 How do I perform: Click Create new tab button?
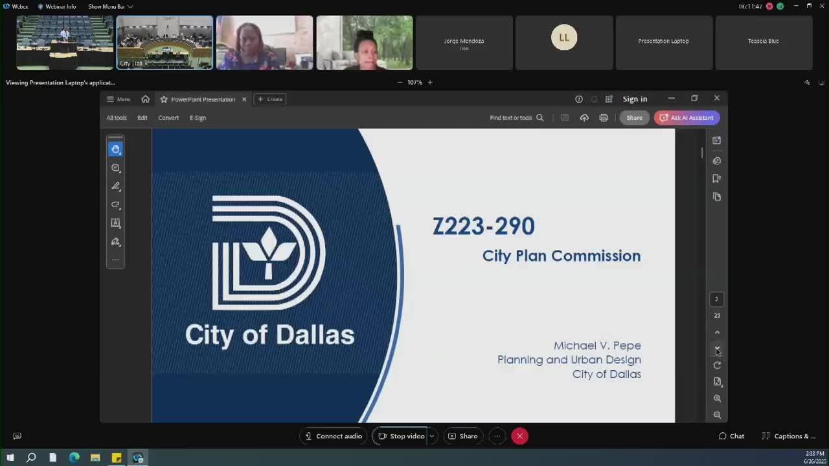tap(270, 99)
